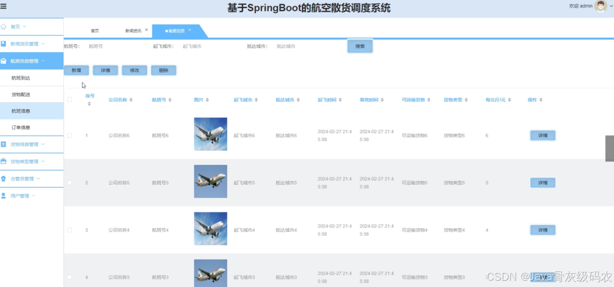Click the admin avatar icon
This screenshot has width=614, height=287.
tap(601, 6)
